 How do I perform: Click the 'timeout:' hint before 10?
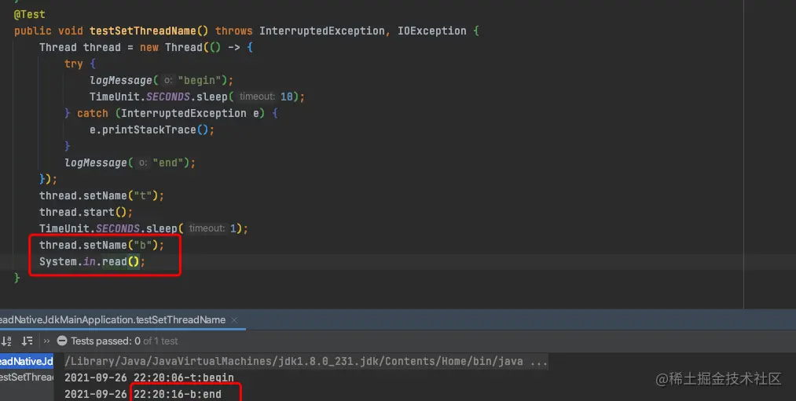(258, 97)
